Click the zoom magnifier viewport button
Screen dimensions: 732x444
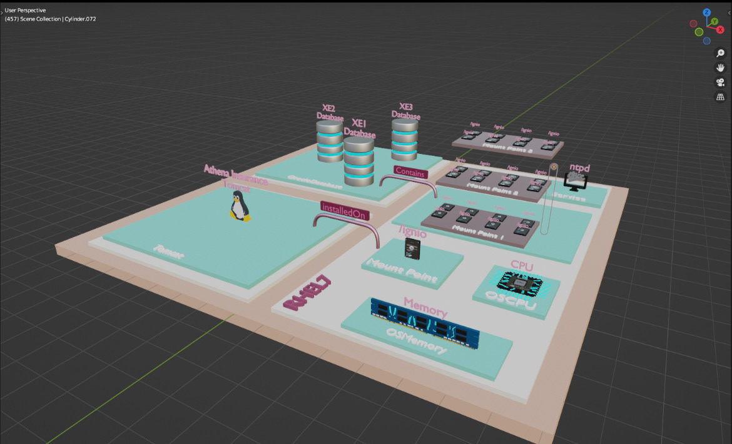[x=720, y=53]
